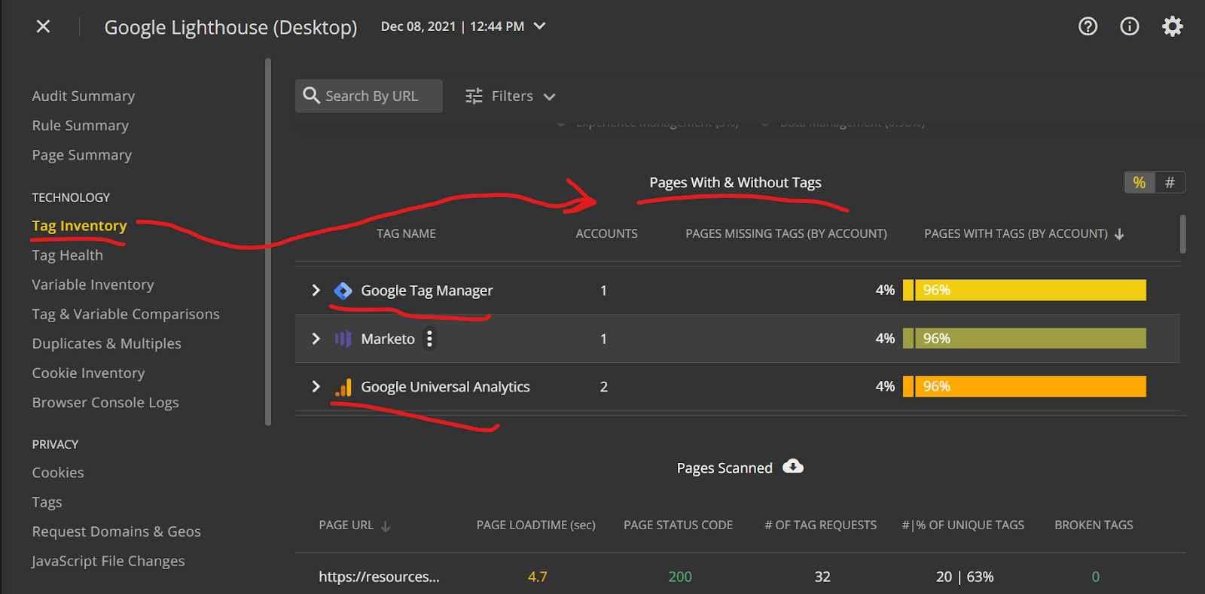The height and width of the screenshot is (594, 1205).
Task: Open the info circle icon
Action: pos(1129,26)
